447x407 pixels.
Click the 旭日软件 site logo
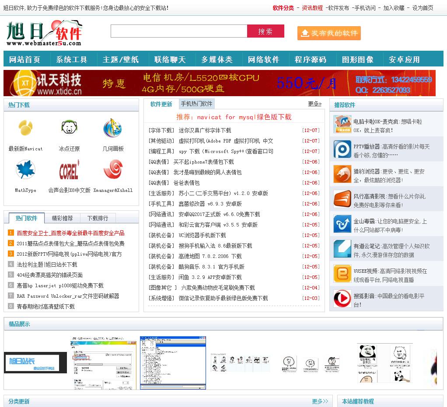coord(44,33)
